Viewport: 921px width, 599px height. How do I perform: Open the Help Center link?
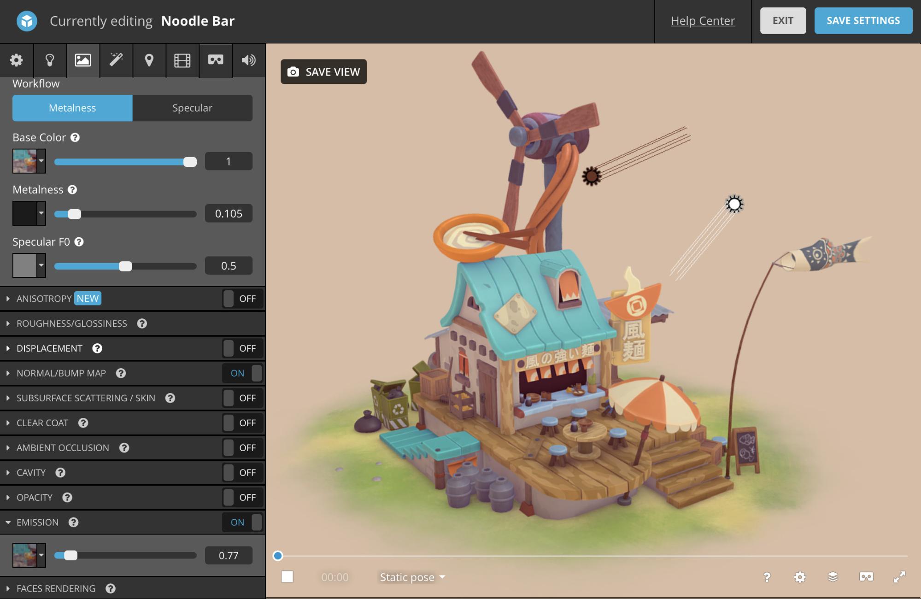click(703, 21)
